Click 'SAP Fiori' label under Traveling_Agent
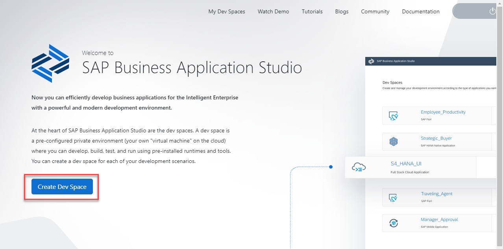This screenshot has width=503, height=249. (426, 201)
